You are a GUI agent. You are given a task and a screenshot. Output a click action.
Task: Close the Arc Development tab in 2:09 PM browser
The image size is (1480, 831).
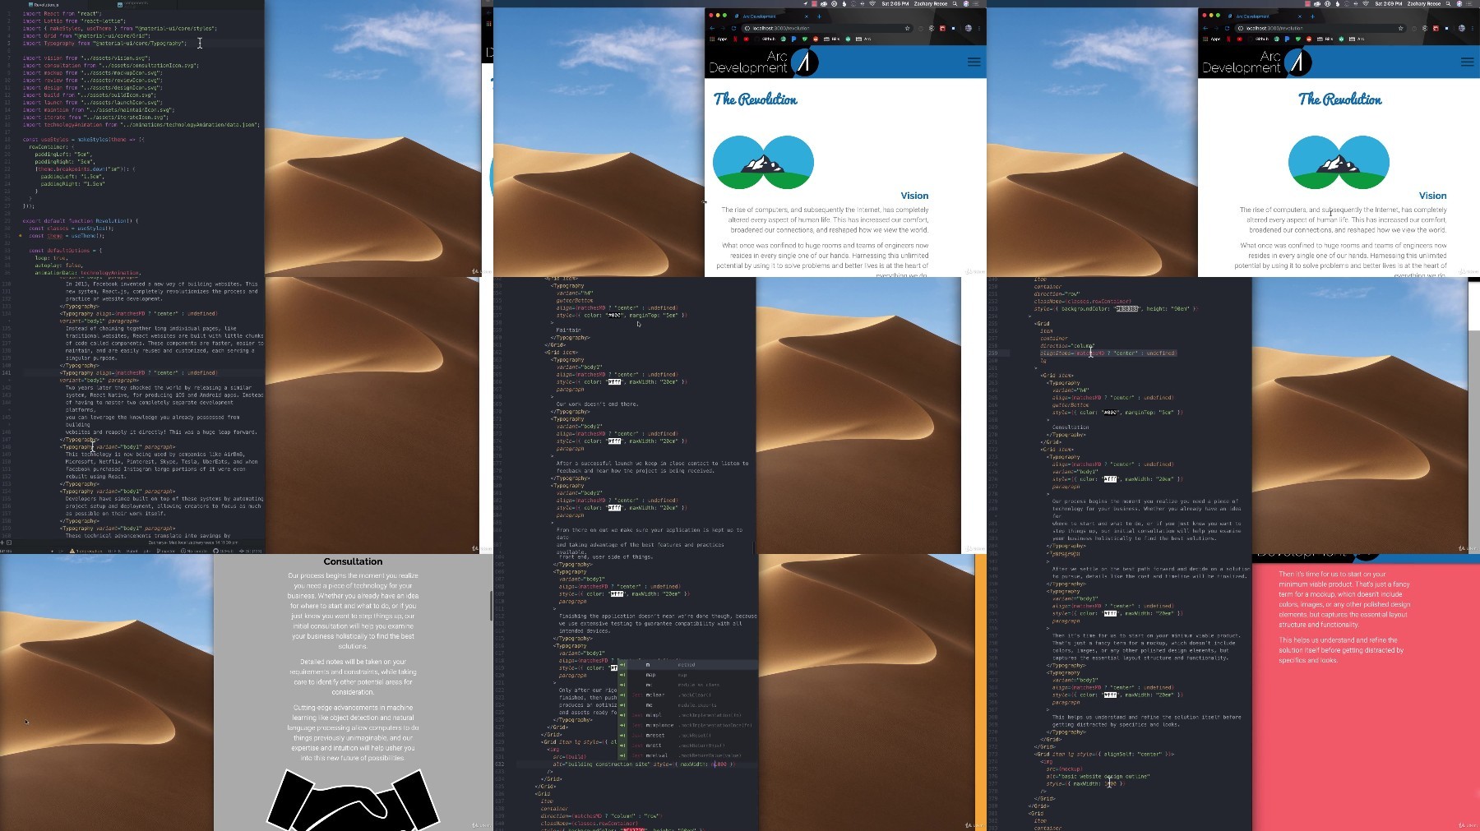point(1300,16)
